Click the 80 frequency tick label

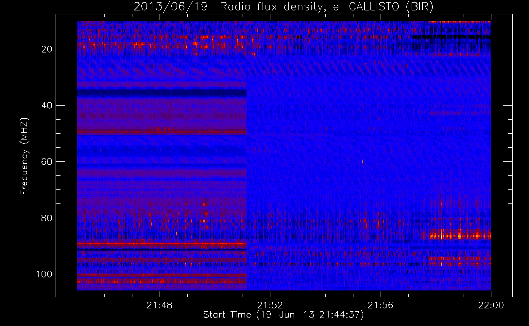tap(47, 218)
